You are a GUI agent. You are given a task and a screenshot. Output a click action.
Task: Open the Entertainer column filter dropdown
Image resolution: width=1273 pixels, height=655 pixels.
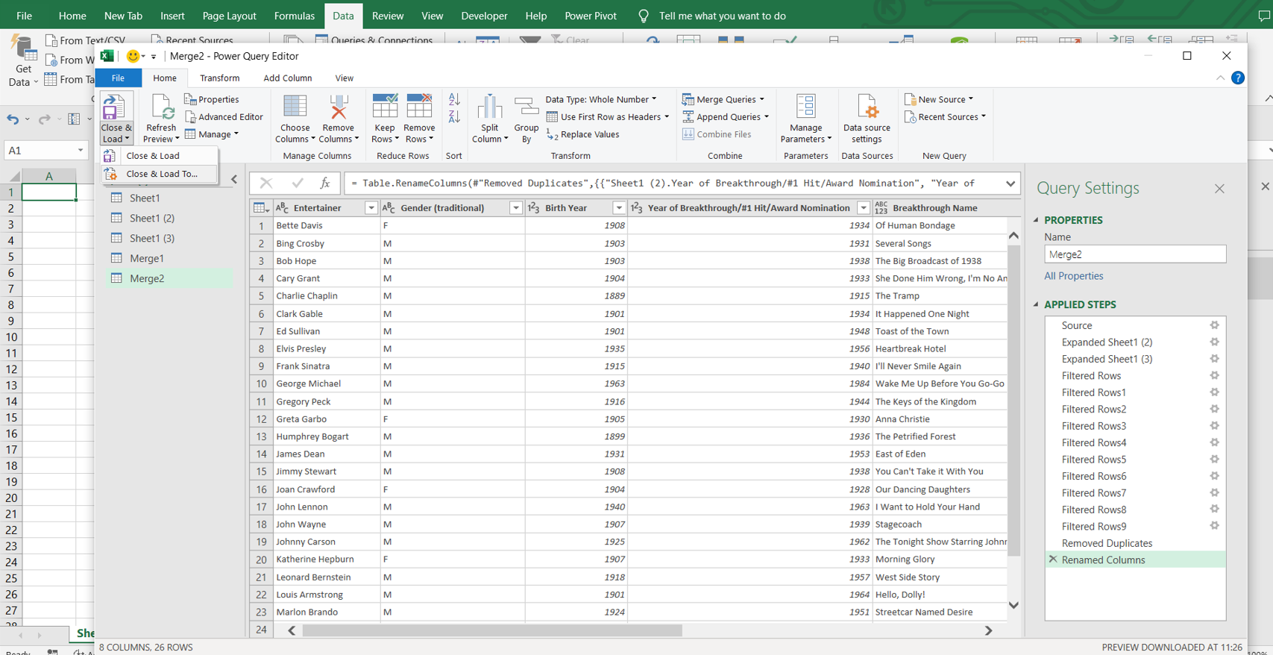(x=371, y=208)
